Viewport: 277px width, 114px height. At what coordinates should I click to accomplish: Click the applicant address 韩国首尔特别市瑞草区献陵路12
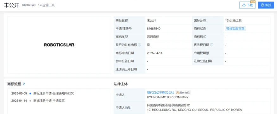coord(168,106)
